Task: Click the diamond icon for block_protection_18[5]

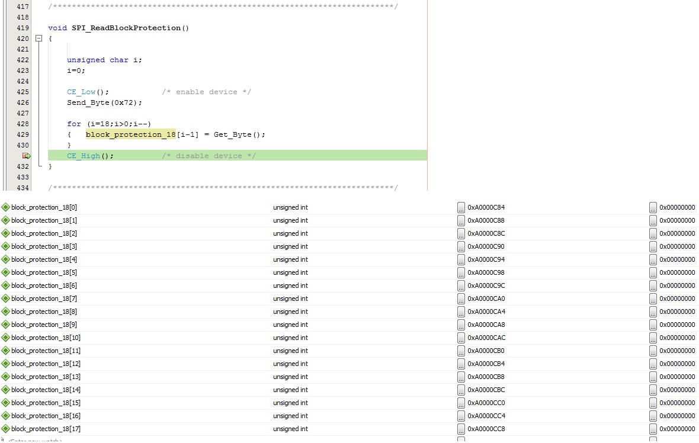Action: tap(5, 272)
